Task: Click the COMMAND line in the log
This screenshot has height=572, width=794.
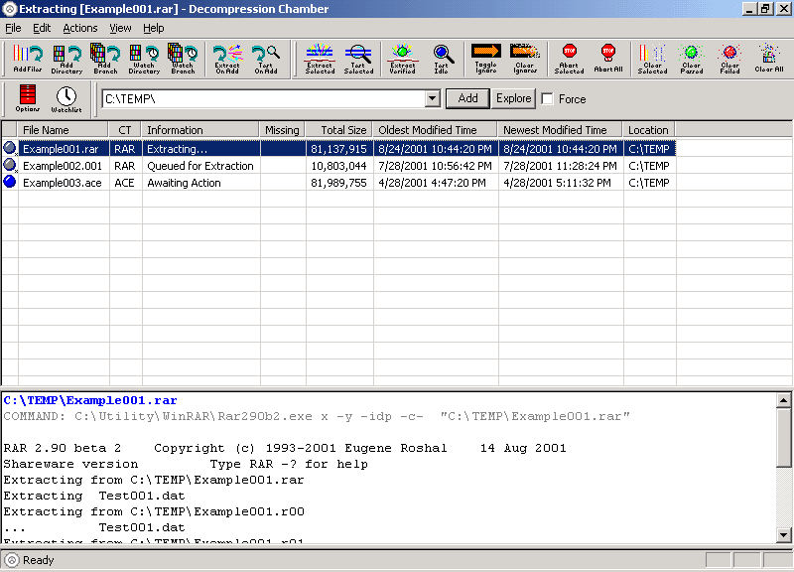Action: (317, 416)
